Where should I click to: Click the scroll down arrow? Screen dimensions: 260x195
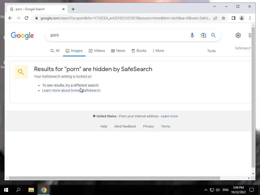[253, 174]
